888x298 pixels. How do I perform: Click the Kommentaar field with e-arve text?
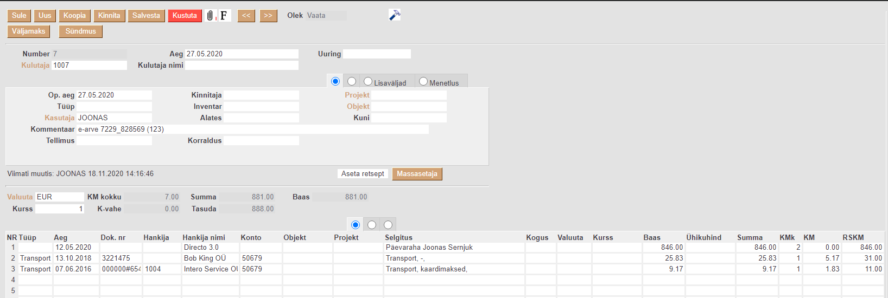[252, 129]
